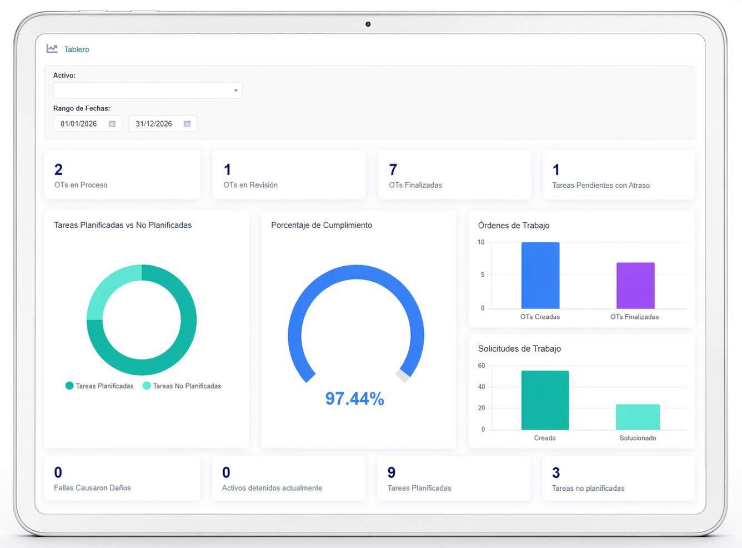Screen dimensions: 742x548
Task: Click the dropdown arrow in the Activo field
Action: tap(235, 90)
